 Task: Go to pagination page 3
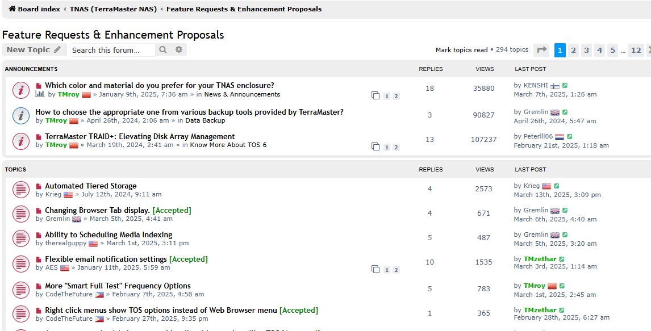586,50
